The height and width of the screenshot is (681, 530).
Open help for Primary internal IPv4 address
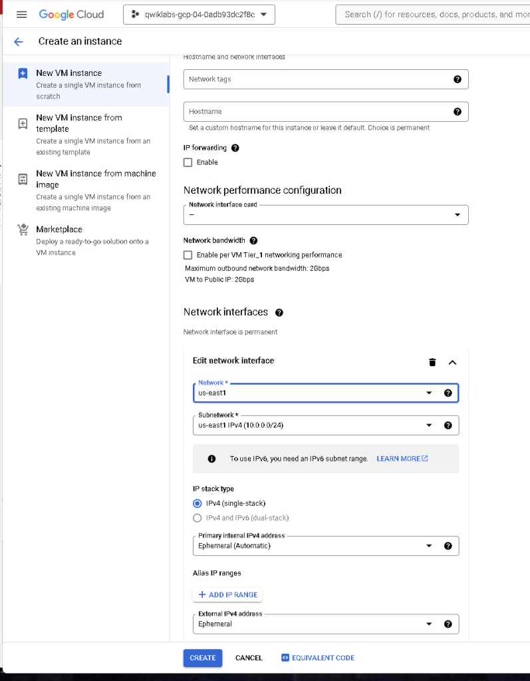[448, 546]
